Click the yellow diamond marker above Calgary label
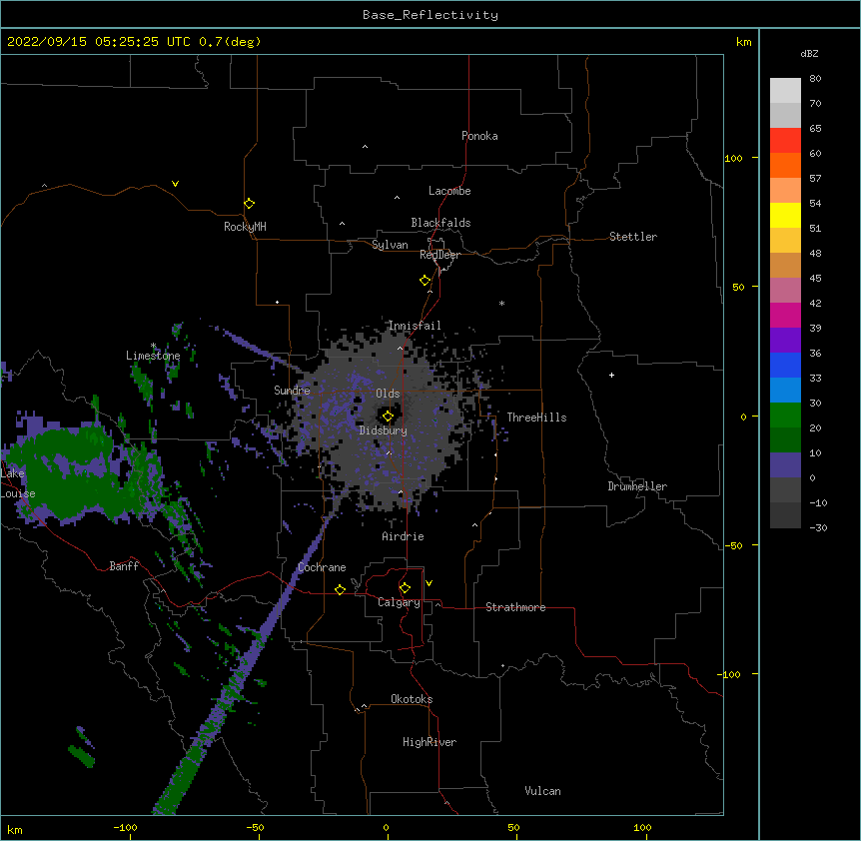 coord(405,588)
